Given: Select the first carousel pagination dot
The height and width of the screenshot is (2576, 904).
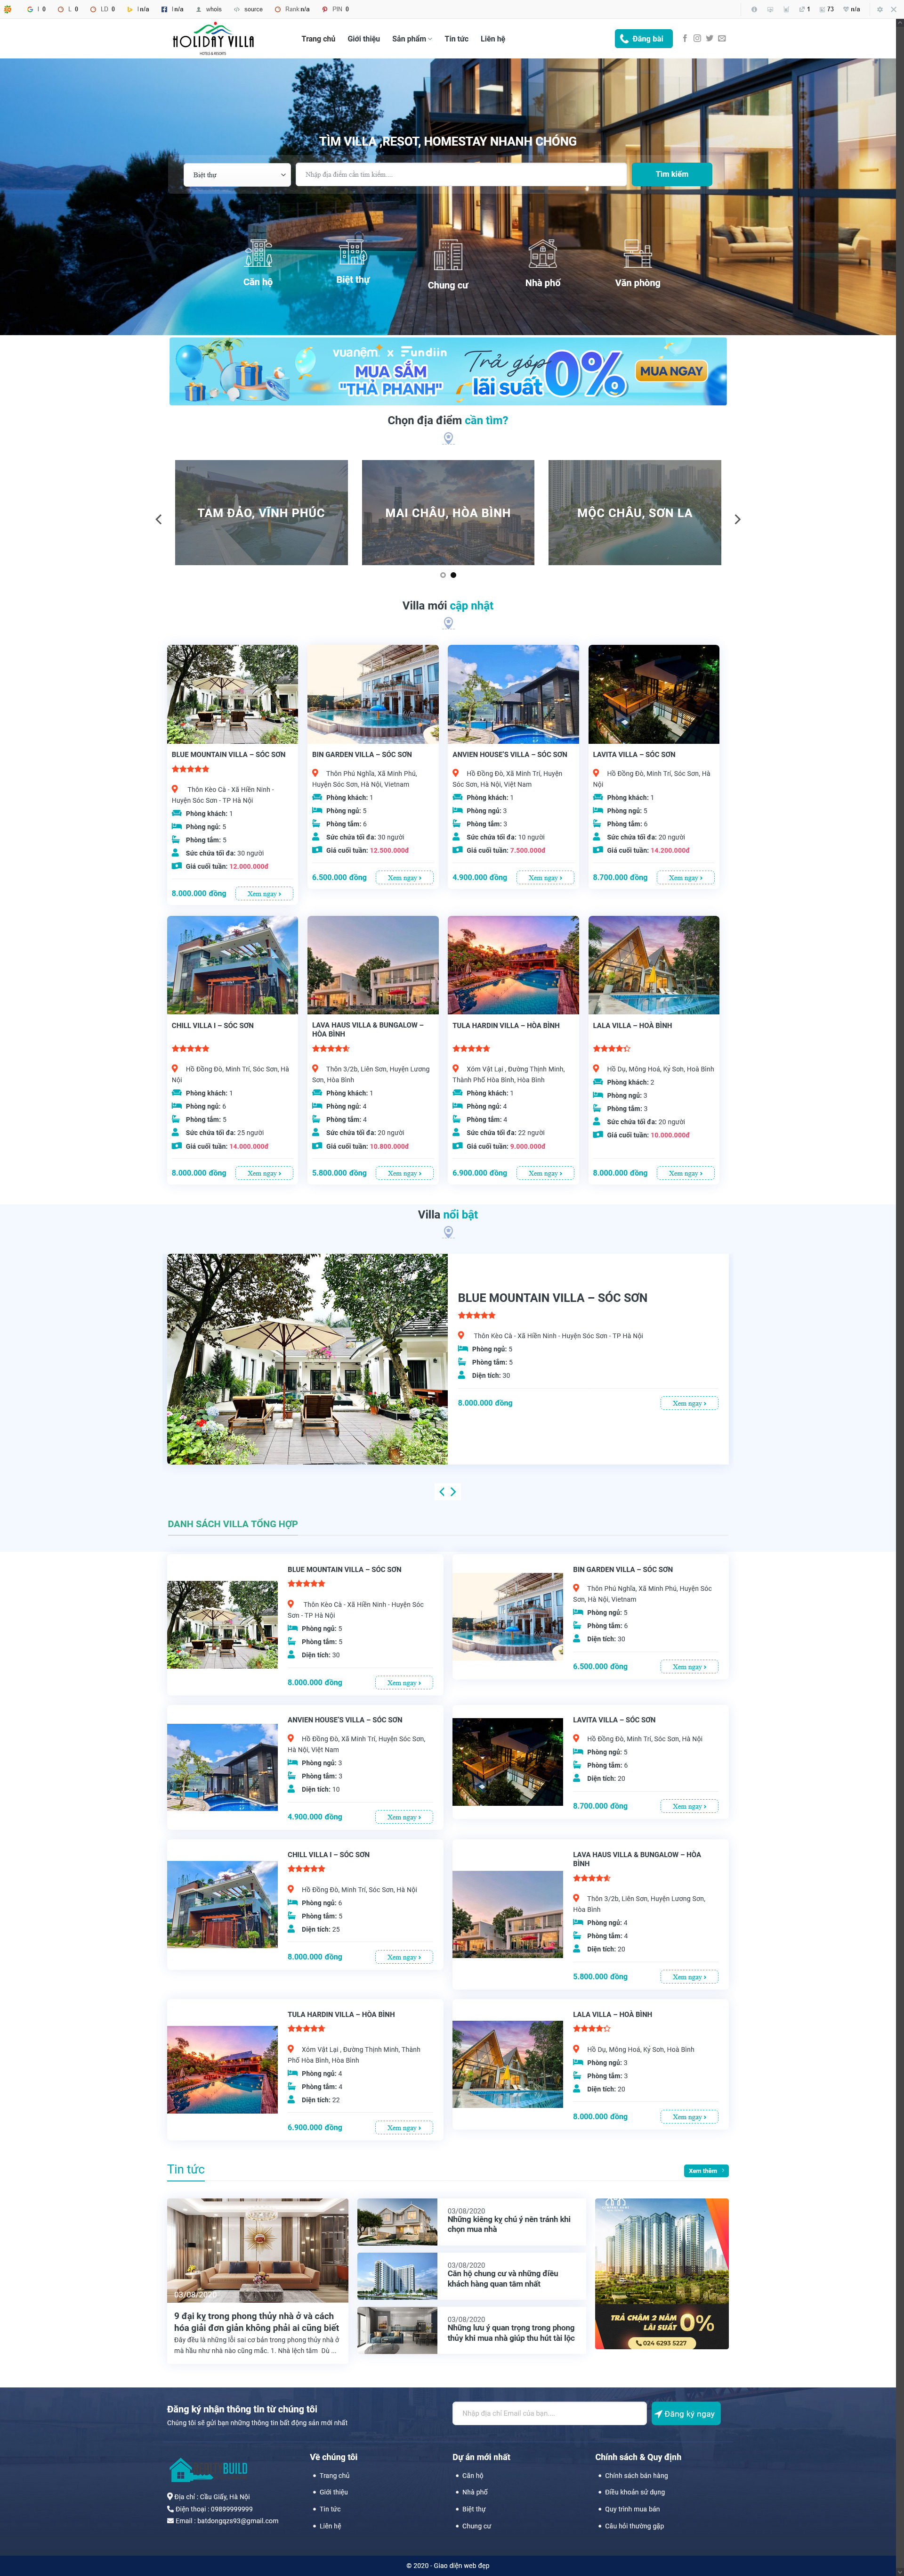Looking at the screenshot, I should pos(443,575).
